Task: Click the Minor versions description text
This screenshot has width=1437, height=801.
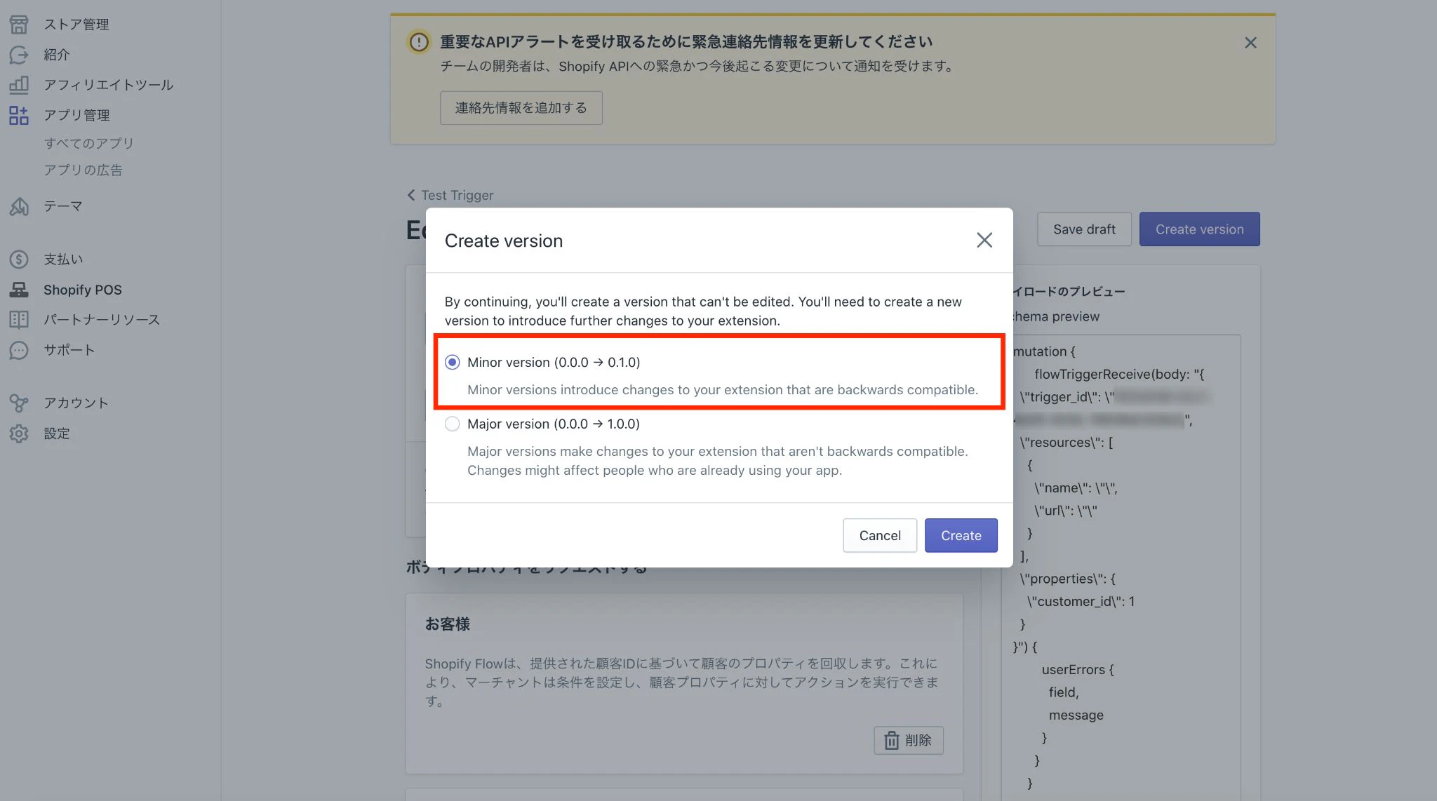Action: point(723,390)
